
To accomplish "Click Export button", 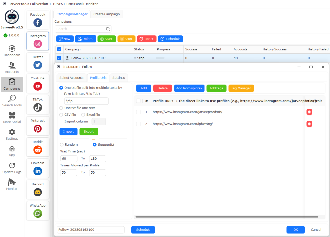I will click(89, 132).
